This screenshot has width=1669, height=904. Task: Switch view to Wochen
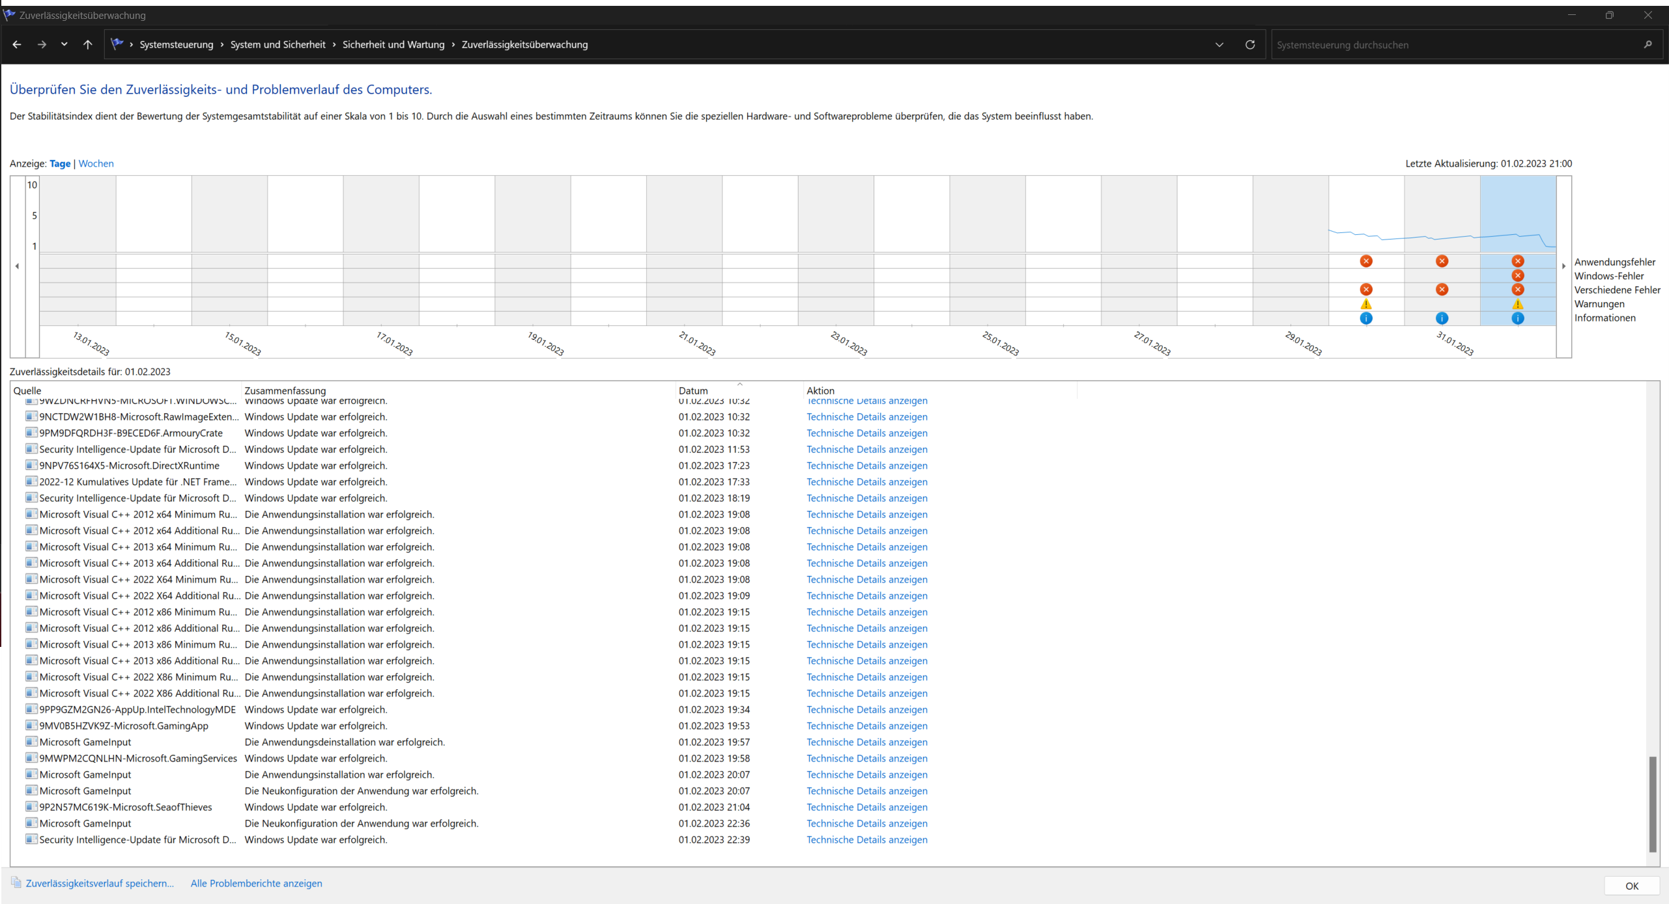(96, 163)
